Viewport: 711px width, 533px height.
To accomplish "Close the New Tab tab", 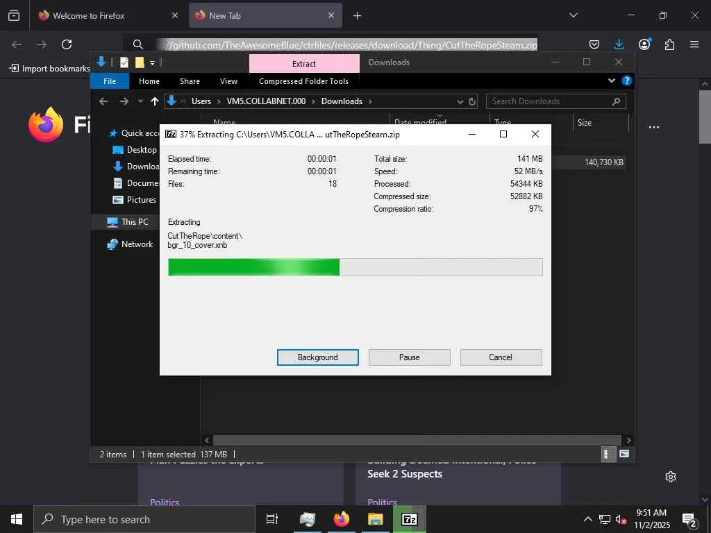I will [x=331, y=15].
